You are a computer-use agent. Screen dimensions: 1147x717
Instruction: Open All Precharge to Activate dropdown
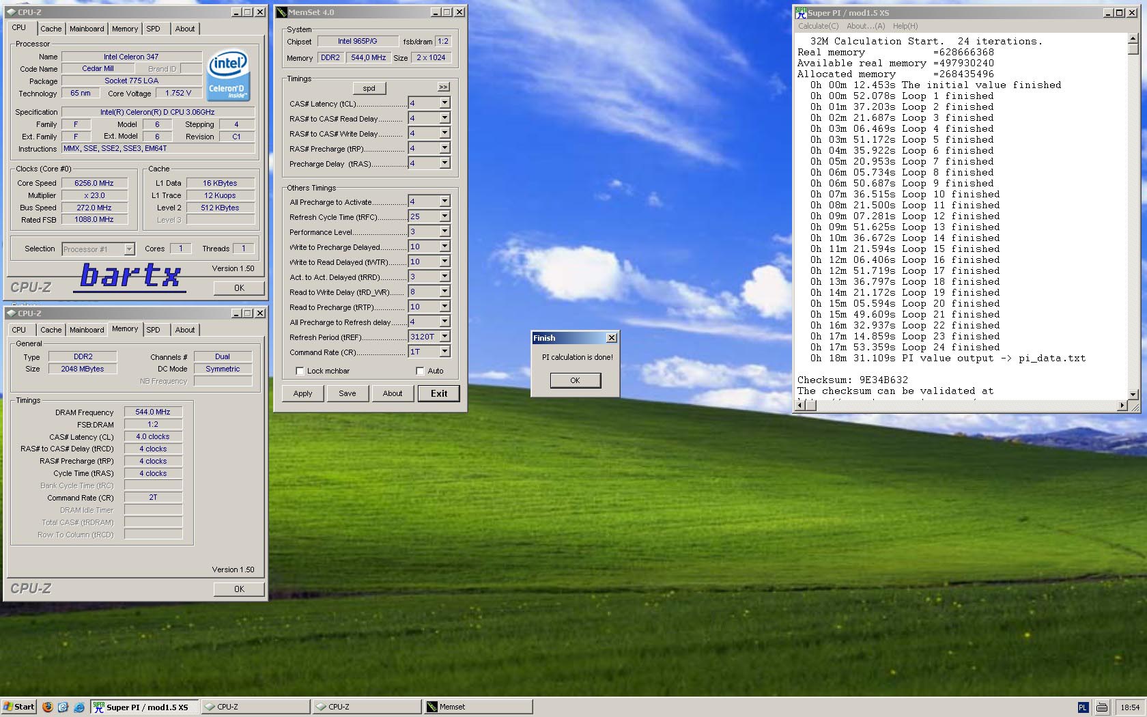[x=444, y=201]
